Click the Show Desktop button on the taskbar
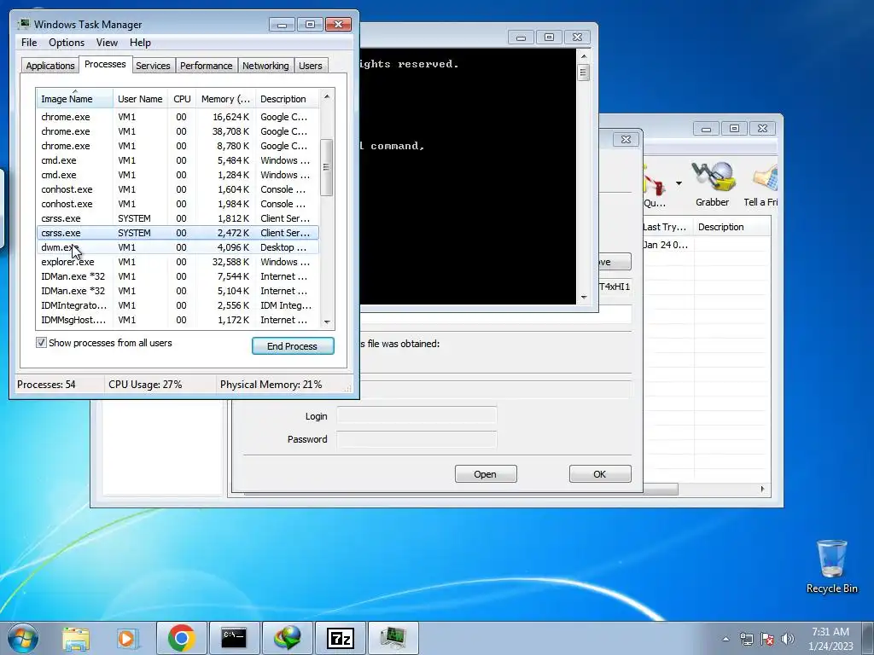 coord(868,638)
